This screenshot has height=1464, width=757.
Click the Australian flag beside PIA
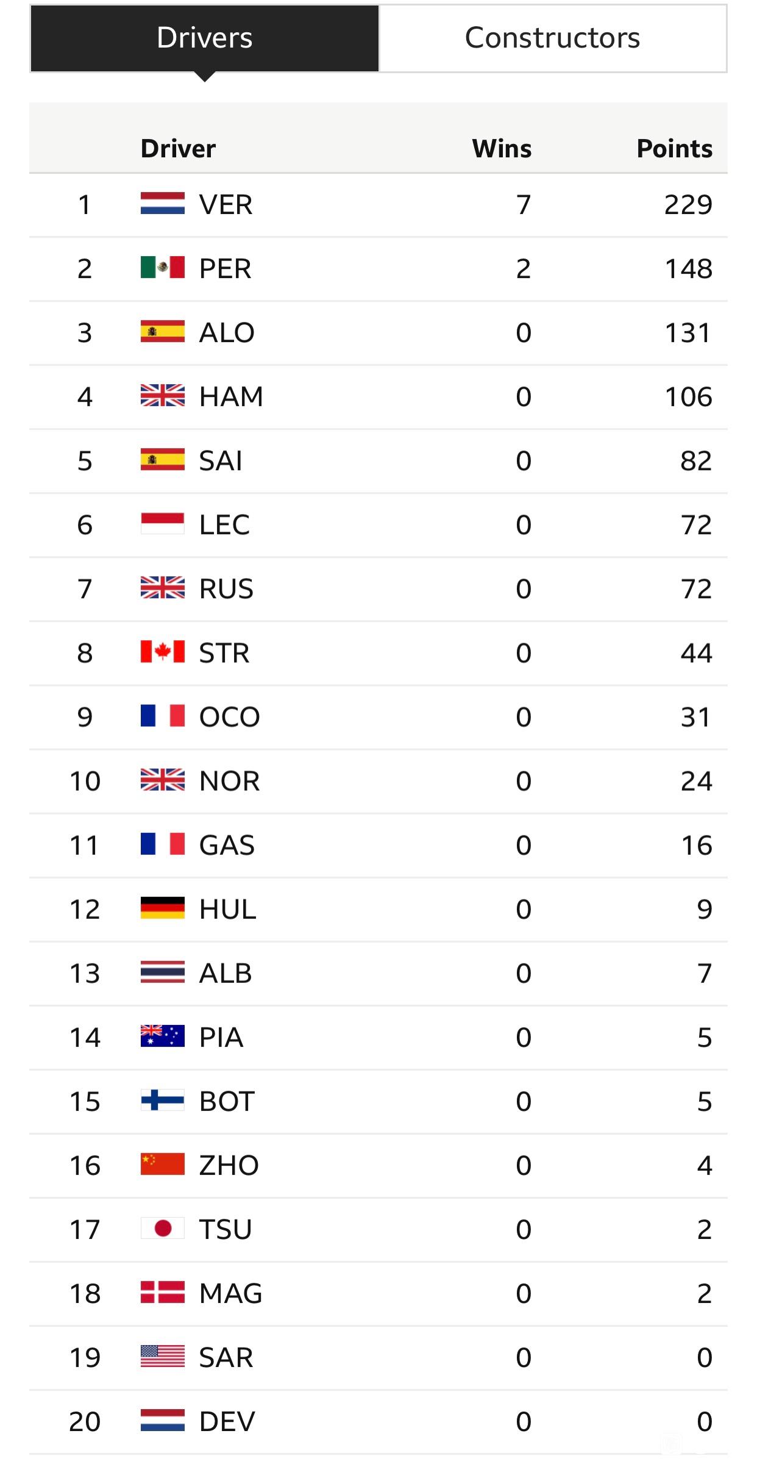tap(162, 1036)
